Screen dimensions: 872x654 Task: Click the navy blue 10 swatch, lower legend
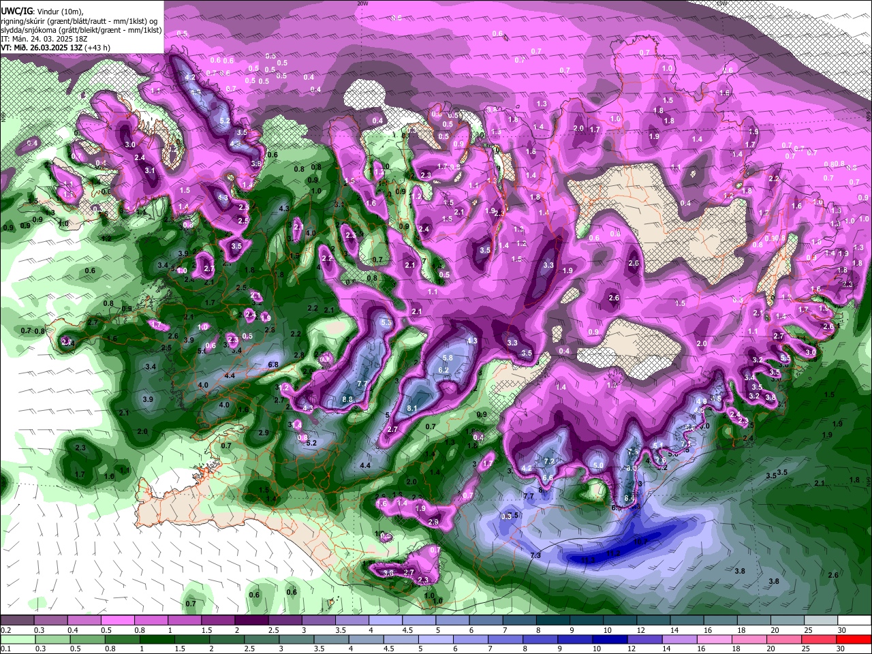pos(610,639)
